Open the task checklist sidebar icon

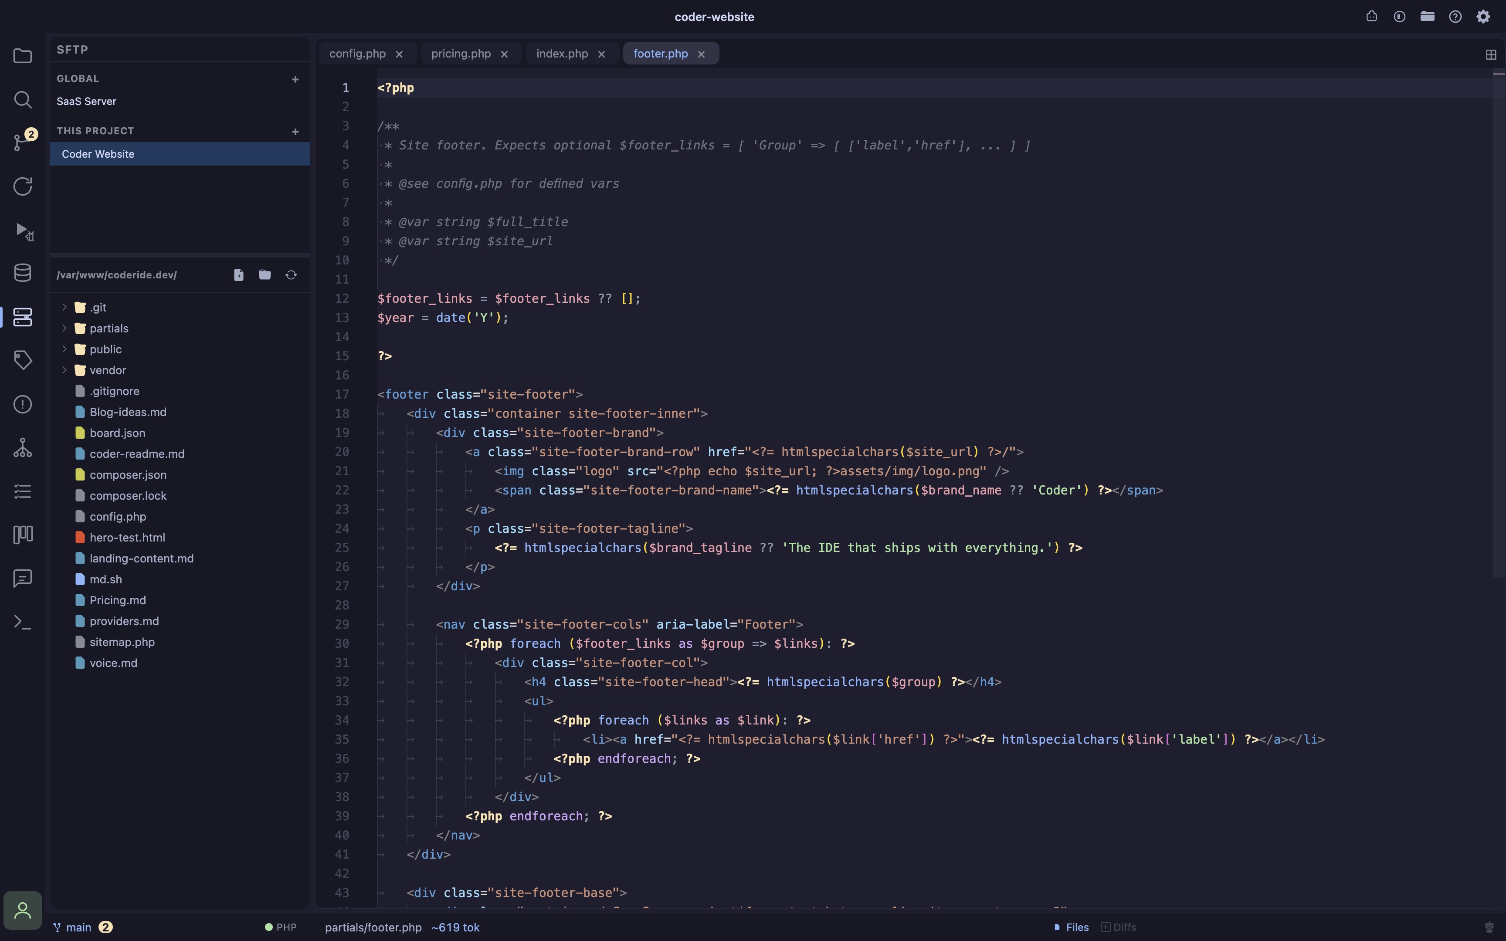pos(22,492)
